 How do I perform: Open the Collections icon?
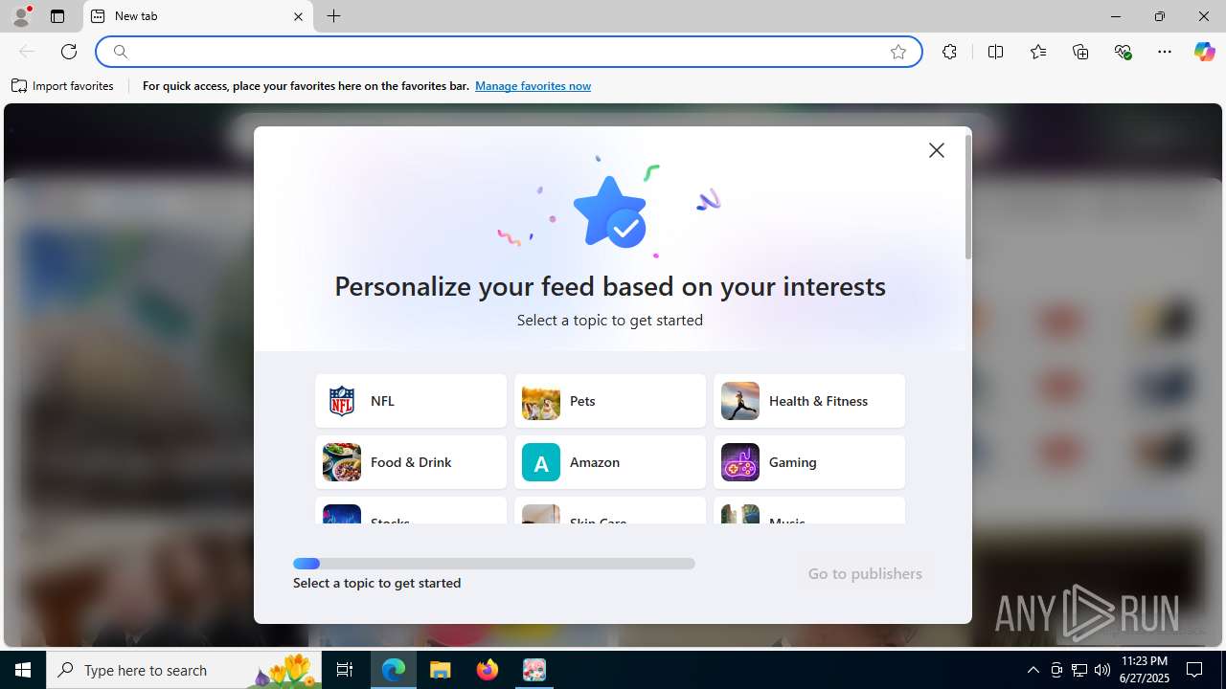click(1080, 52)
